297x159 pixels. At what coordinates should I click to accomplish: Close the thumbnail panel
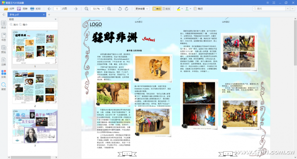click(55, 19)
